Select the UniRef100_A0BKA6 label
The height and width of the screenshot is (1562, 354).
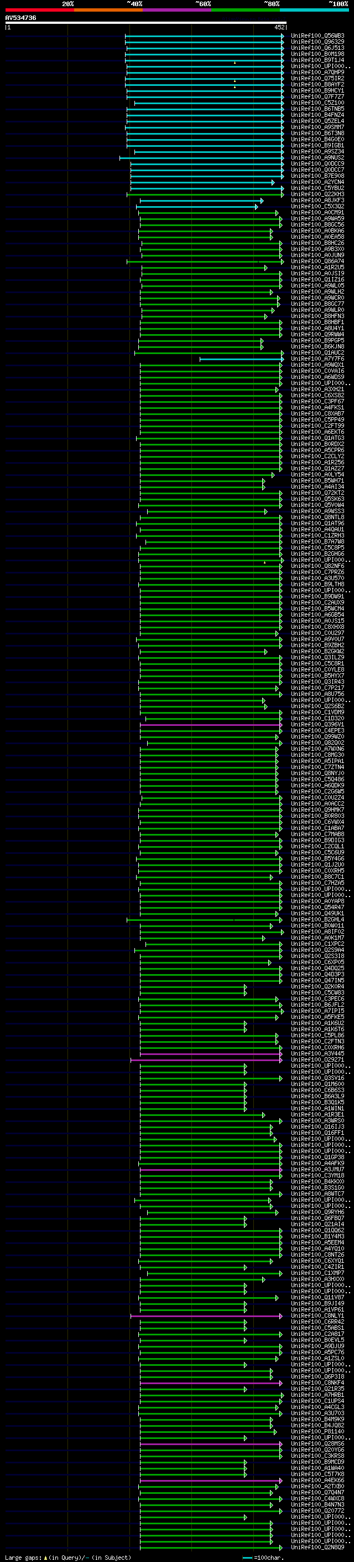(x=317, y=231)
